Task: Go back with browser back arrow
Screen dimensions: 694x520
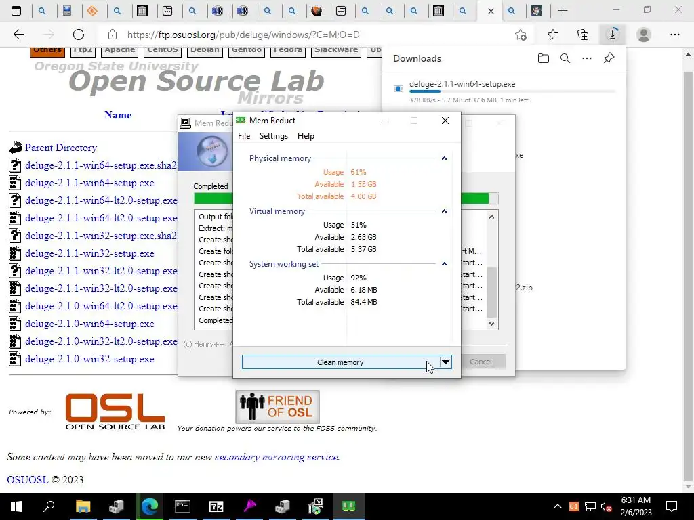Action: pos(18,35)
